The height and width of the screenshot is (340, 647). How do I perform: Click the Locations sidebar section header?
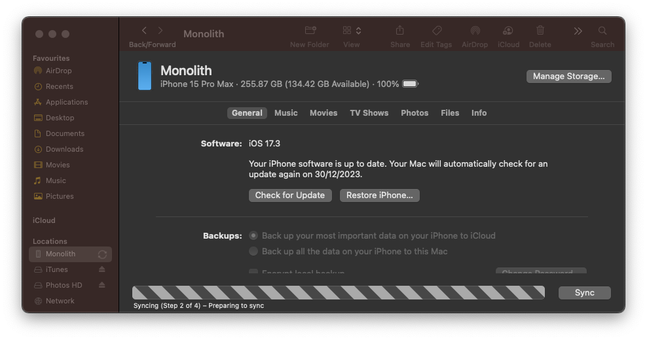coord(50,241)
